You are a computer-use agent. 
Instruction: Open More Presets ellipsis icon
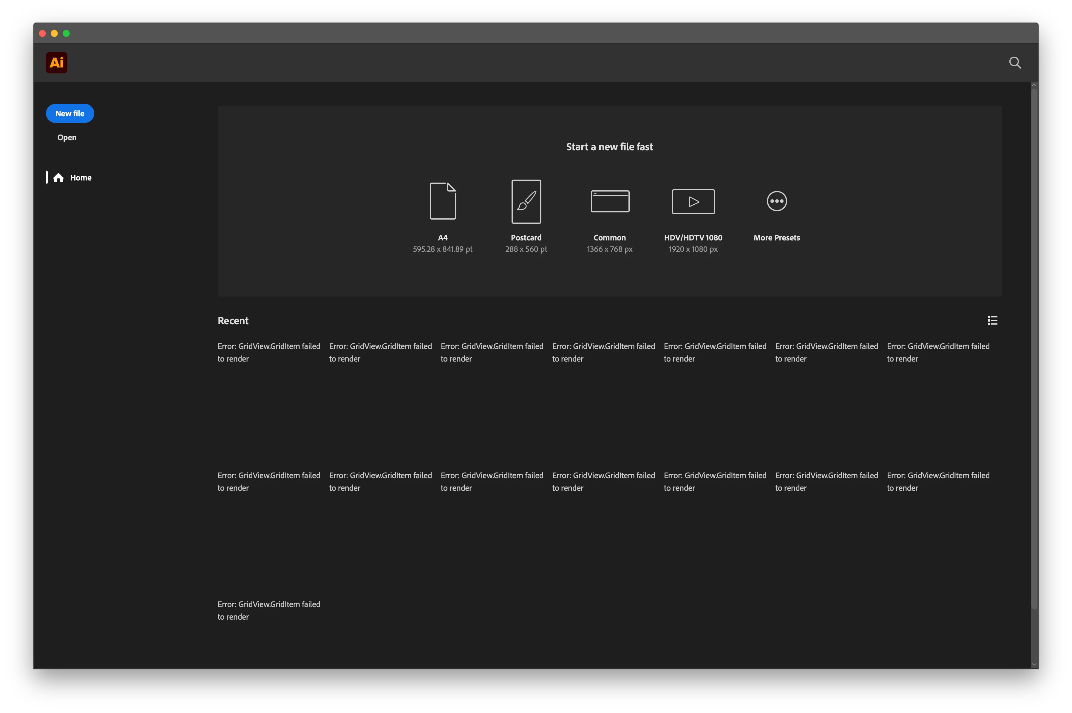(776, 201)
